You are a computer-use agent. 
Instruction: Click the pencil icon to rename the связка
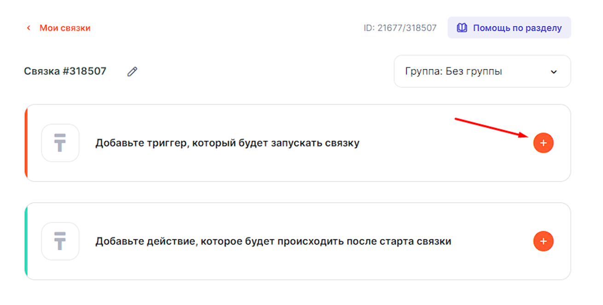[x=133, y=71]
